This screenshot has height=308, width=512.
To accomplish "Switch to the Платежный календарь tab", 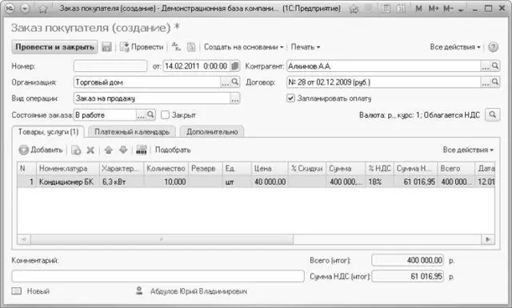I will point(132,132).
